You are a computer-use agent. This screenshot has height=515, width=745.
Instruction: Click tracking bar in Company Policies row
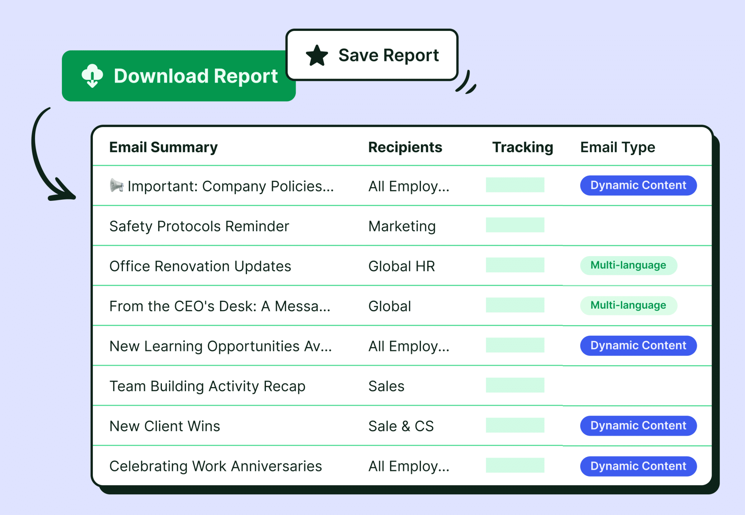(x=515, y=185)
